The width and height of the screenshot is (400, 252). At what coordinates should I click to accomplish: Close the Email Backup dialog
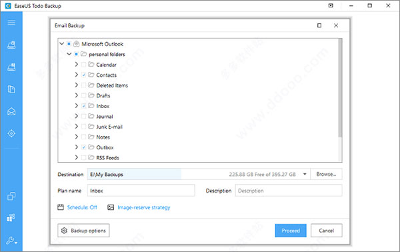pos(336,25)
